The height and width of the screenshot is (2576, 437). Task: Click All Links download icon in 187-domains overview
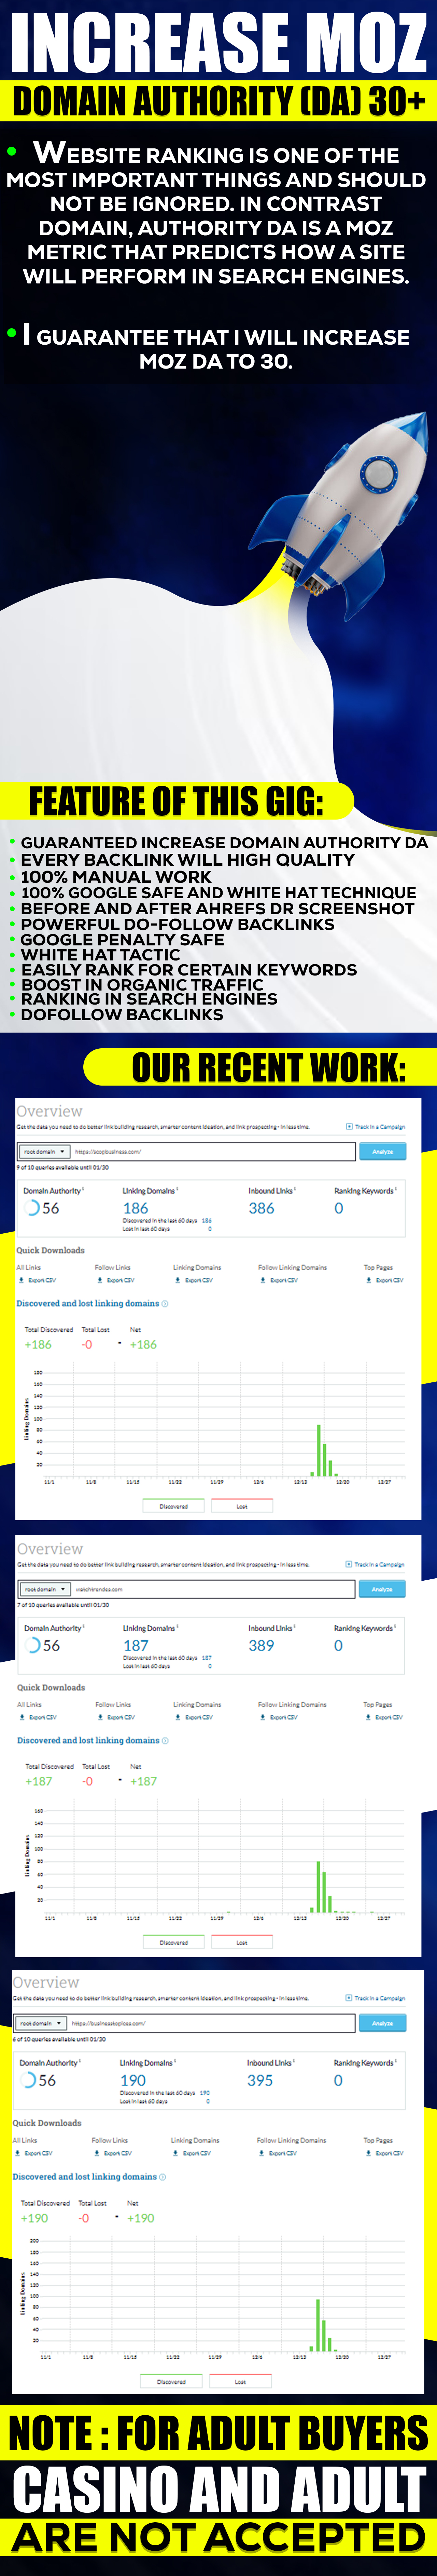(x=22, y=1717)
